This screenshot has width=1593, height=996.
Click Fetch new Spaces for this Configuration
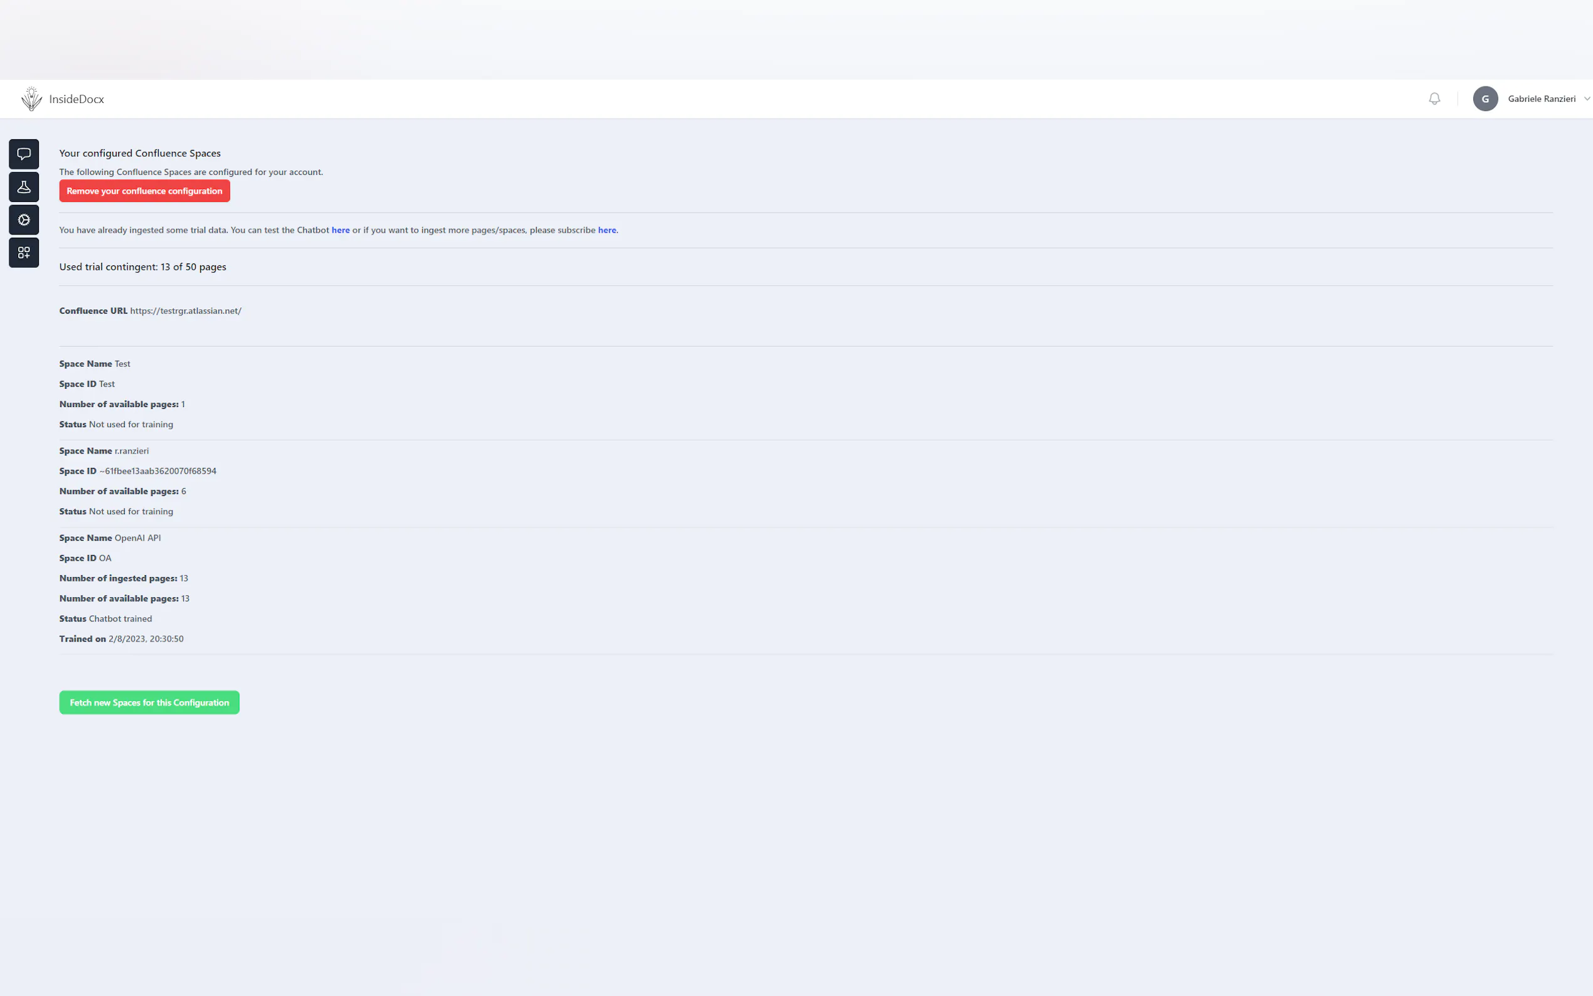149,702
